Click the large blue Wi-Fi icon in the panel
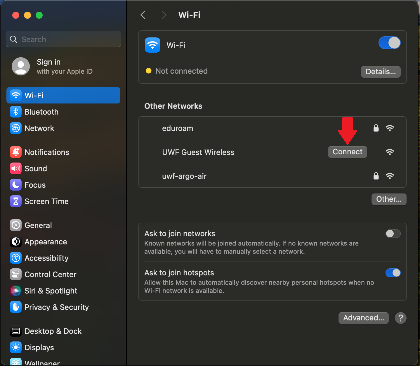This screenshot has height=366, width=420. coord(152,45)
